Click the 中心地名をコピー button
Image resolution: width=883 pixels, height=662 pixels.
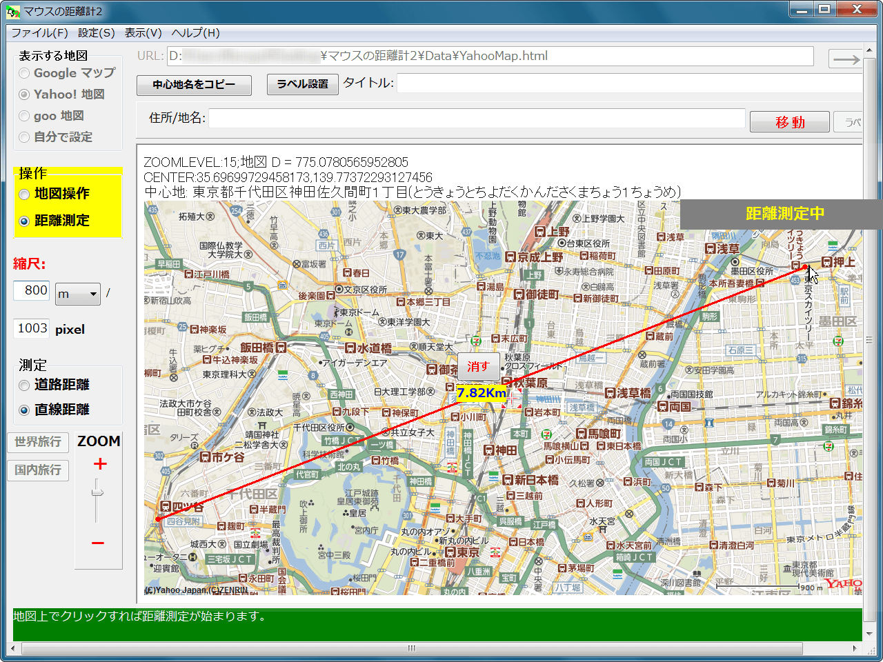click(x=194, y=85)
